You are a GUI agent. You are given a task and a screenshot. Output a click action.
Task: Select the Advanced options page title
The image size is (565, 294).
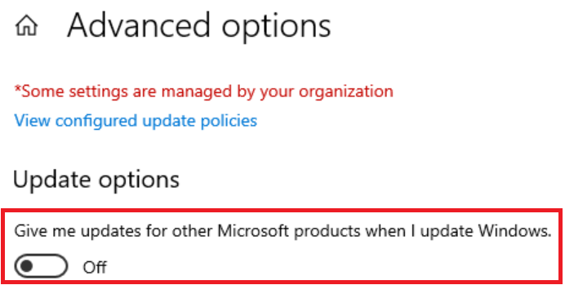click(199, 26)
